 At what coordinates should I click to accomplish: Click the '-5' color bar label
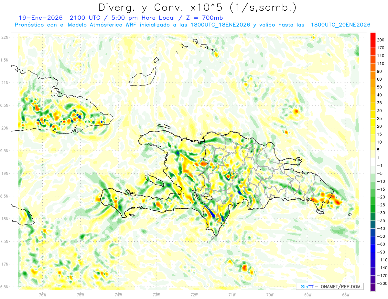click(x=380, y=174)
